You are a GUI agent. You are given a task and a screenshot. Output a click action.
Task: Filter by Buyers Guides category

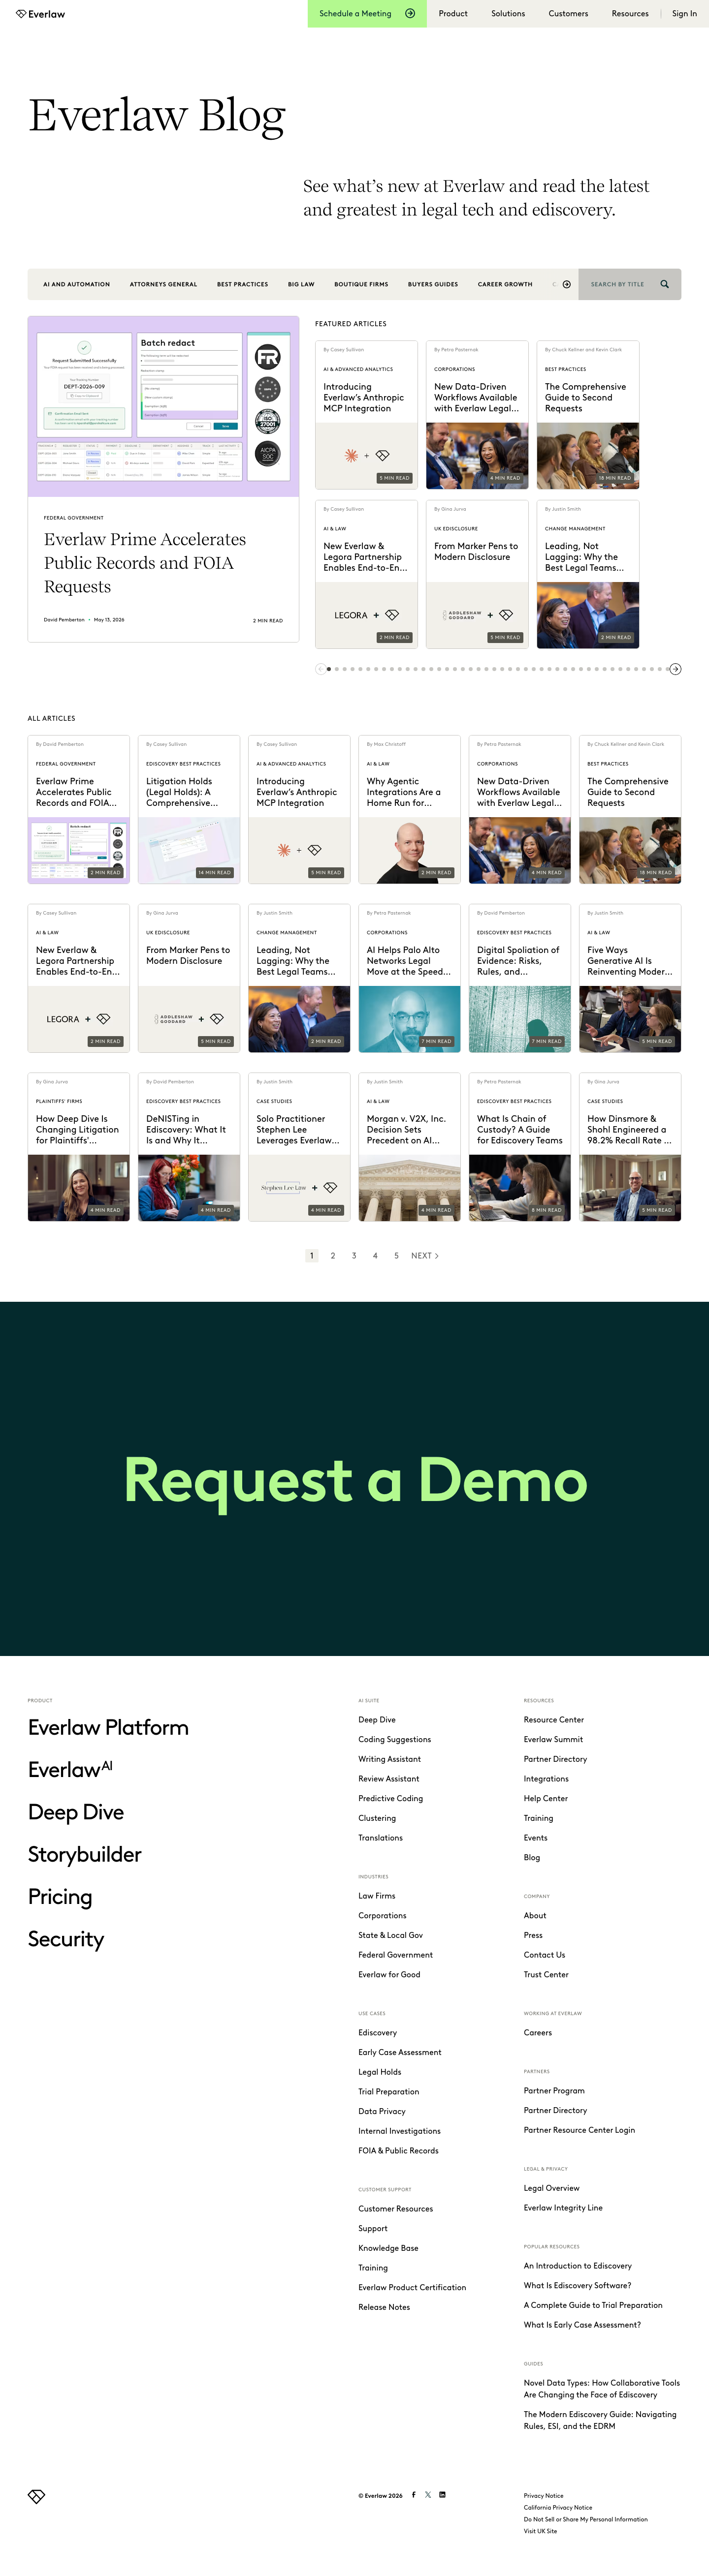pyautogui.click(x=433, y=284)
